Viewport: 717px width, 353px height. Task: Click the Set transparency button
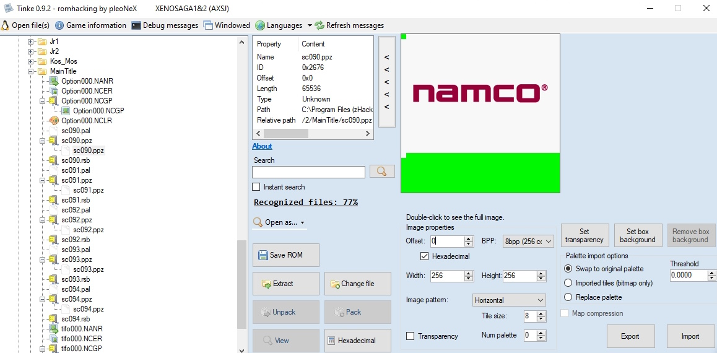click(584, 235)
